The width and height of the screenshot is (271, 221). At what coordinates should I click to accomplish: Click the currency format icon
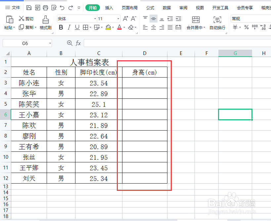[235, 27]
